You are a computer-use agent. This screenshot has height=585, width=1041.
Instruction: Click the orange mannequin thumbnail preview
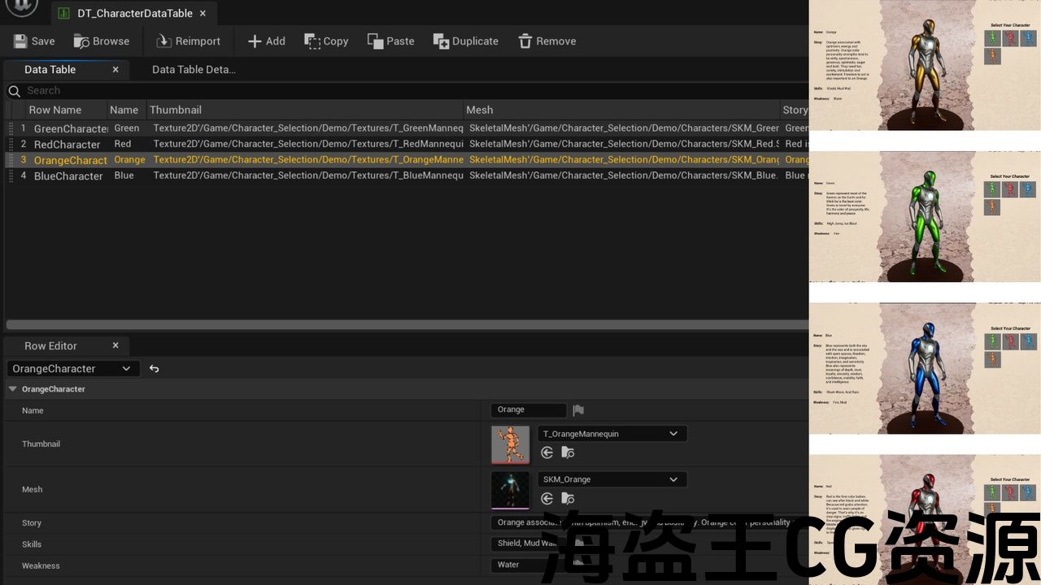click(510, 444)
